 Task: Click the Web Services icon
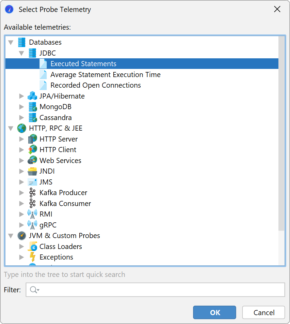click(x=32, y=161)
